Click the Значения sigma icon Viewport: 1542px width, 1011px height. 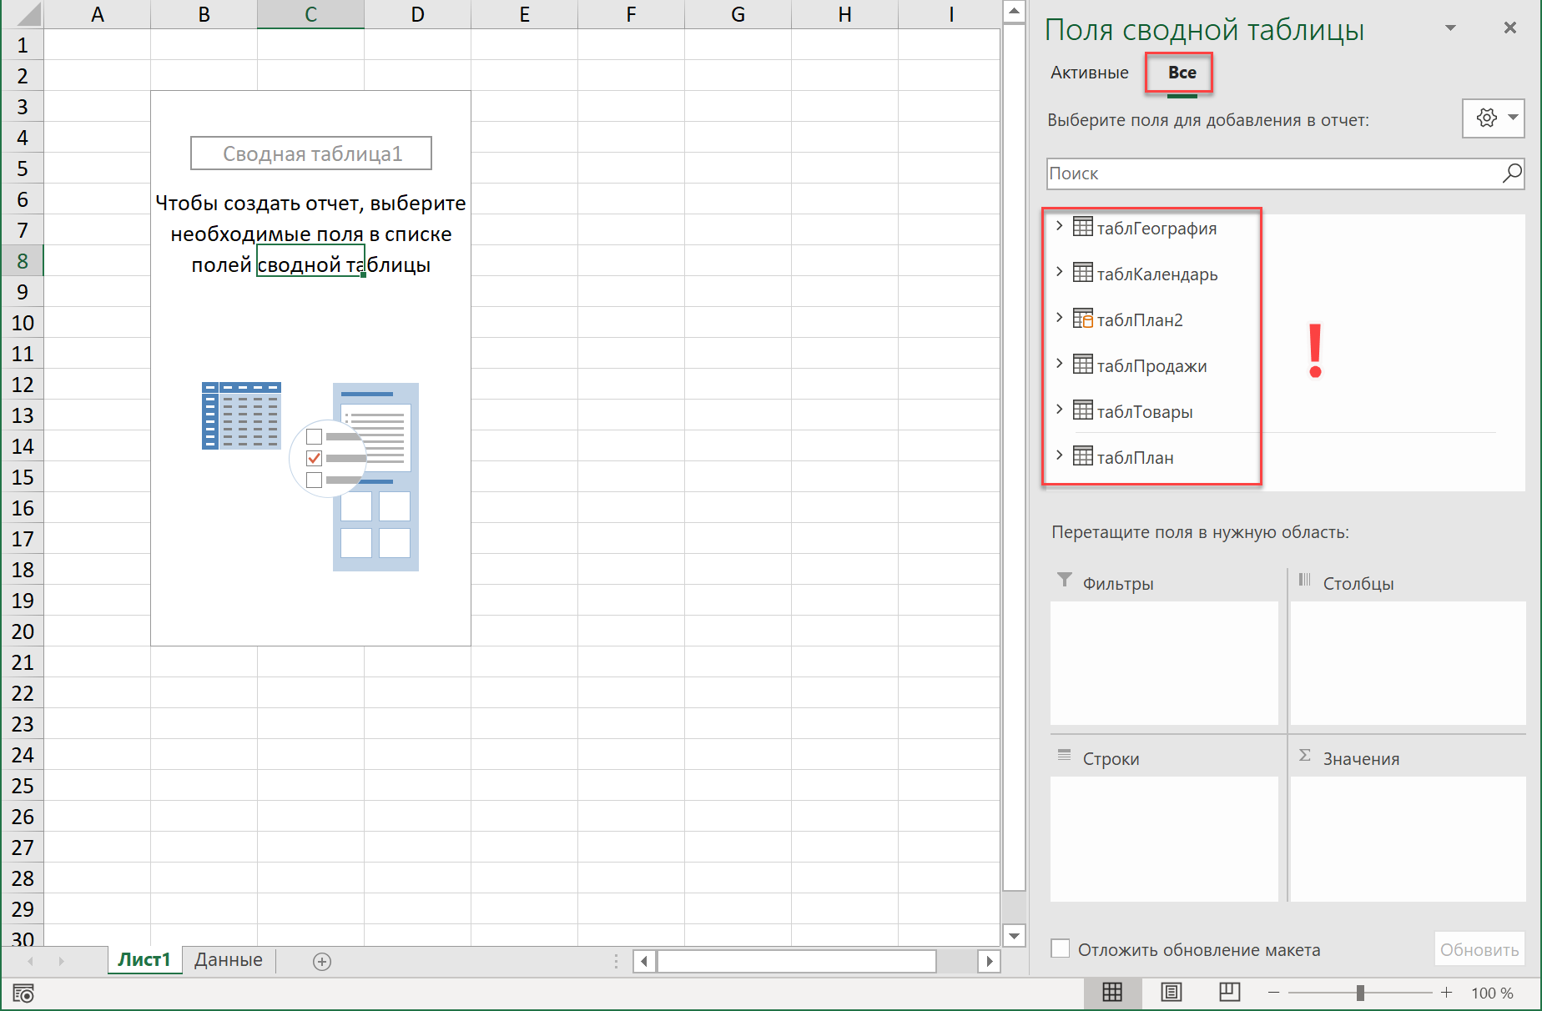pyautogui.click(x=1304, y=756)
